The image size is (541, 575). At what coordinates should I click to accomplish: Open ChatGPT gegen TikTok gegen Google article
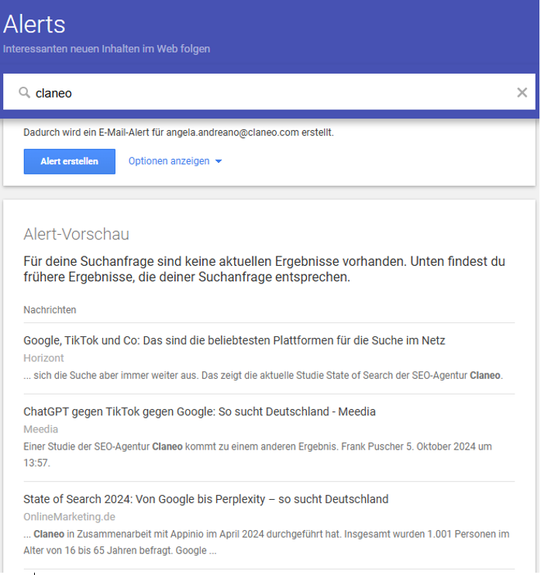tap(199, 411)
